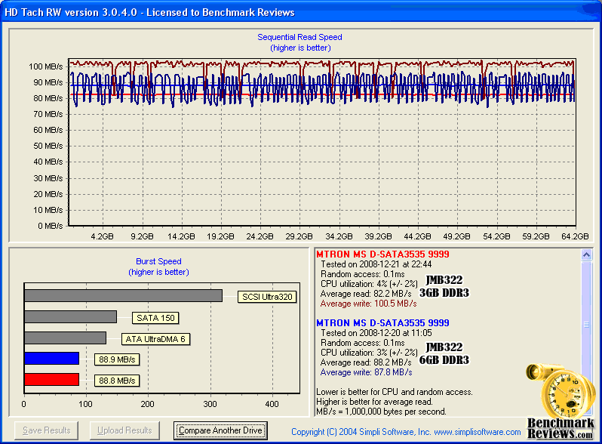Click the 88.9 MB/s burst label
Screen dimensions: 602x444
click(x=117, y=360)
